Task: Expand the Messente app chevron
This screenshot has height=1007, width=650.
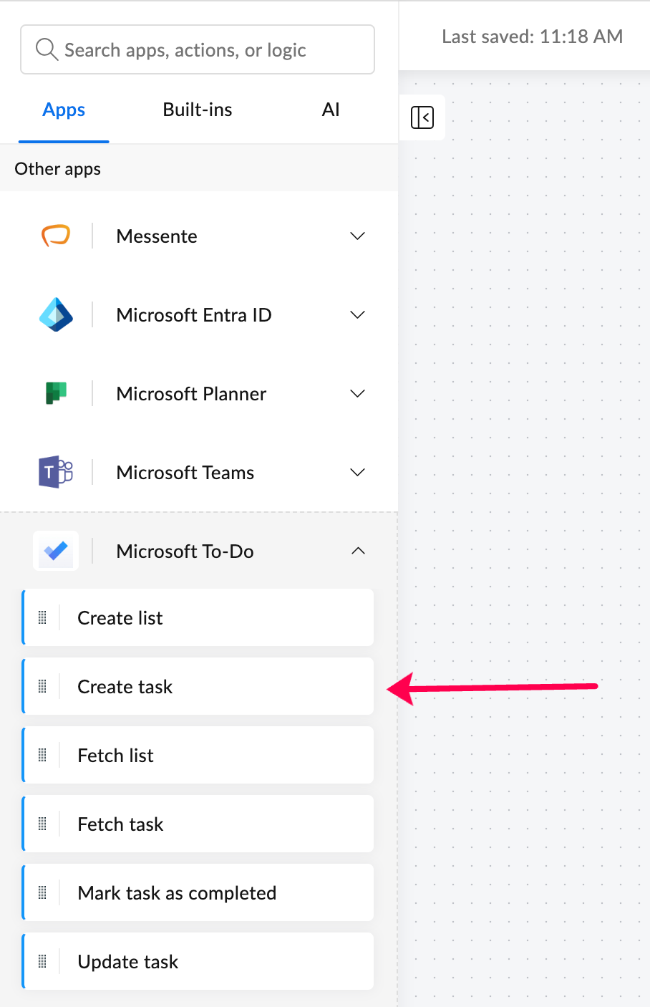Action: pos(357,236)
